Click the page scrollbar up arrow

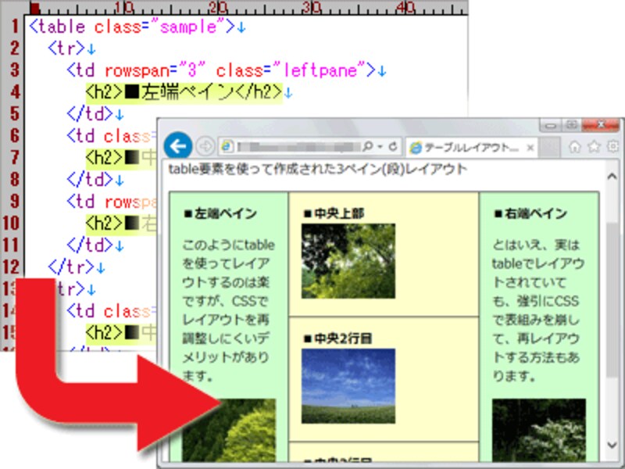[x=612, y=176]
